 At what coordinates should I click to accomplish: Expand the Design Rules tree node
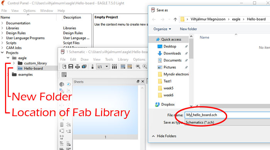point(2,33)
